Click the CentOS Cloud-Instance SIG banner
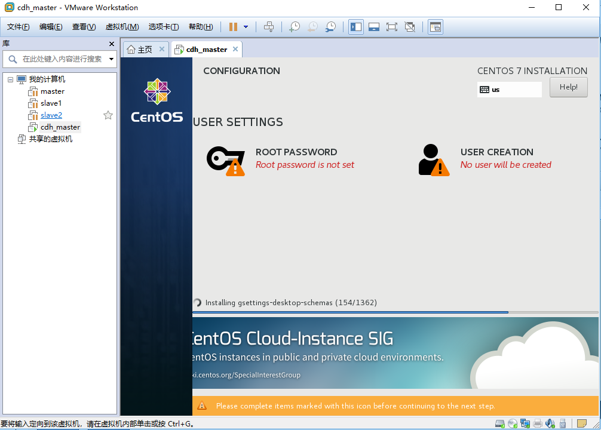The width and height of the screenshot is (601, 430). 395,353
